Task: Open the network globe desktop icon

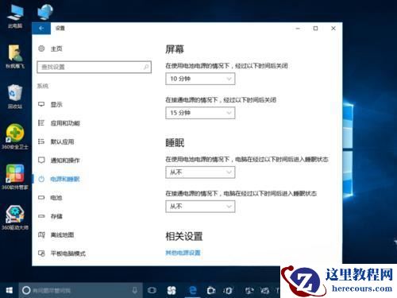Action: [45, 12]
